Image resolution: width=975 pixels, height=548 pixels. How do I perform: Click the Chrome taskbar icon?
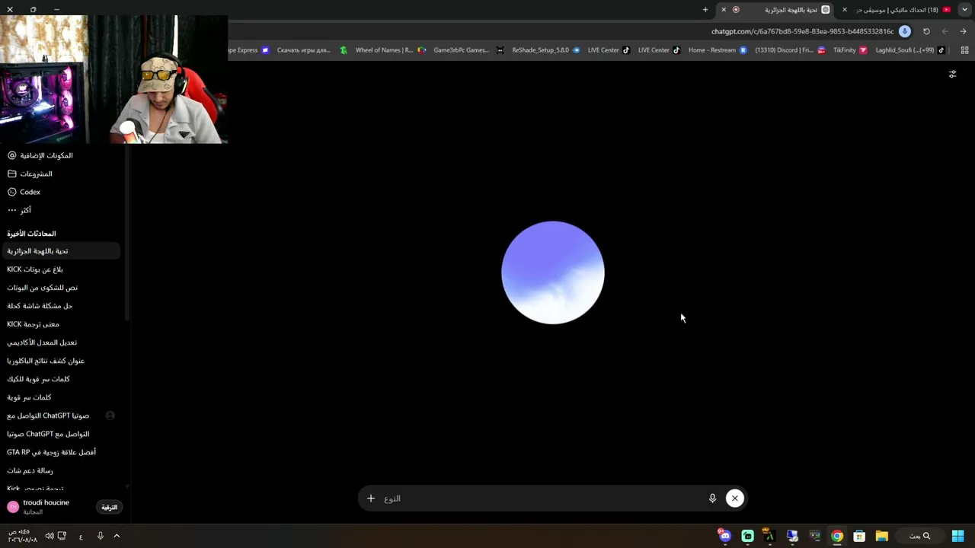click(x=837, y=536)
